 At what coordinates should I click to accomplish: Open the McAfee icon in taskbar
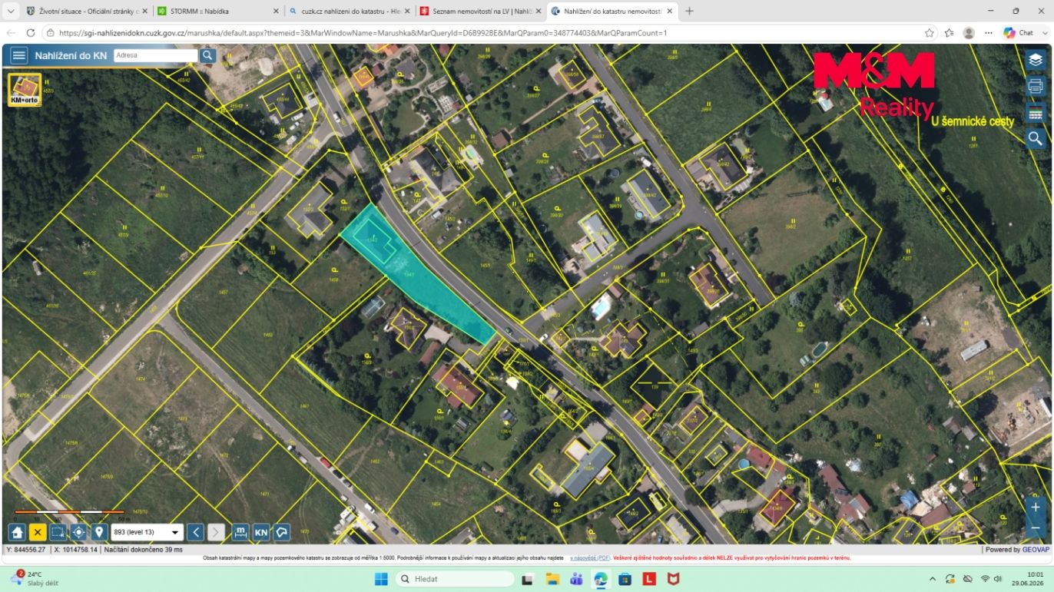(674, 578)
